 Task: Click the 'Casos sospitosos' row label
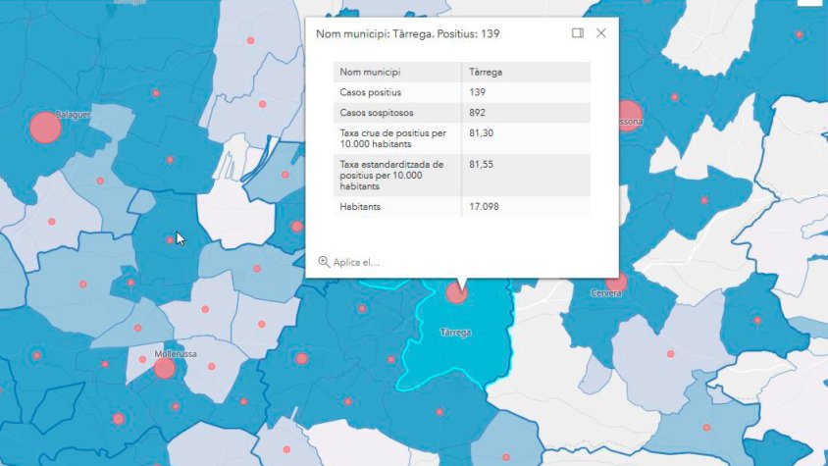[x=377, y=113]
